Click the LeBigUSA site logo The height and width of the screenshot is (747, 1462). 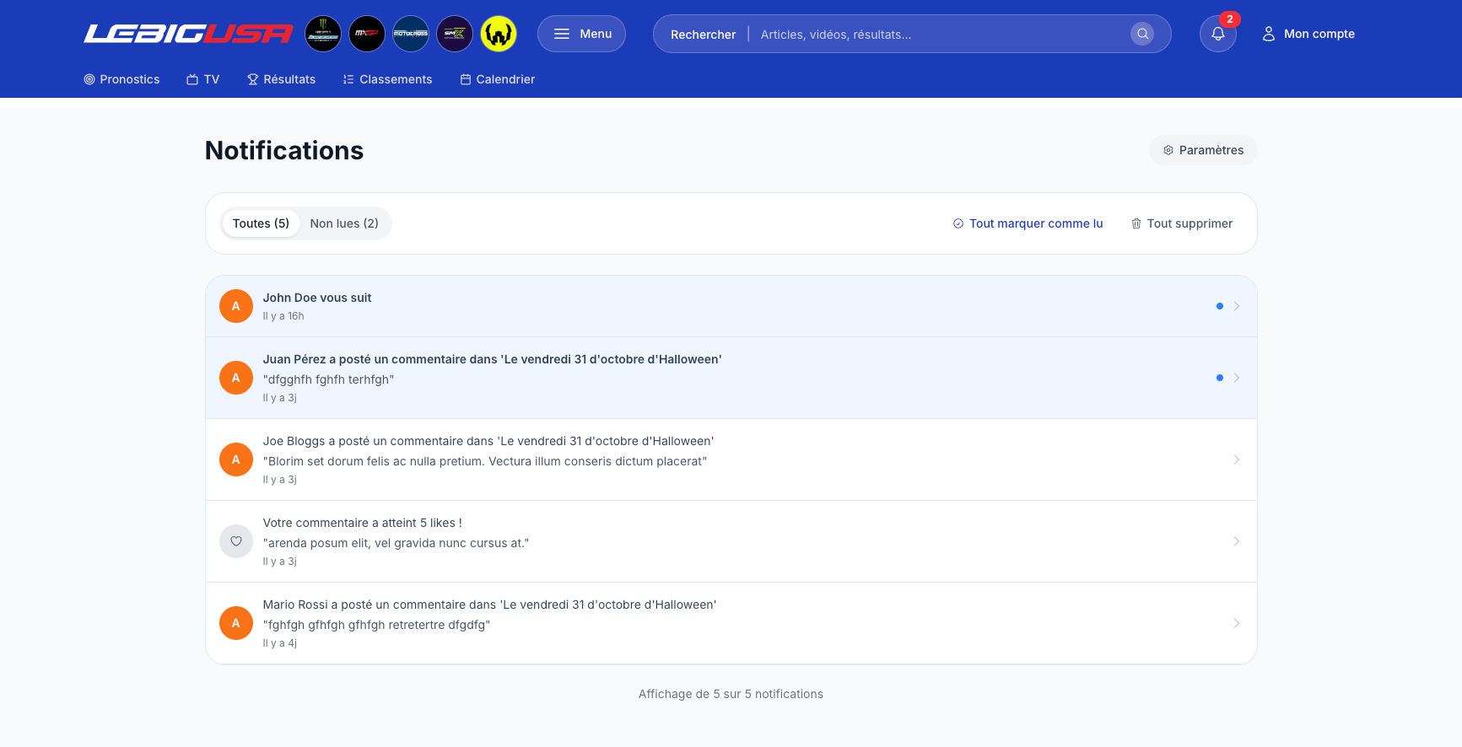click(x=188, y=34)
